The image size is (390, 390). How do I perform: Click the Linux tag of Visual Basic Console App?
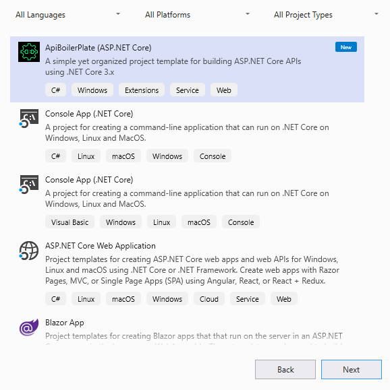coord(161,222)
